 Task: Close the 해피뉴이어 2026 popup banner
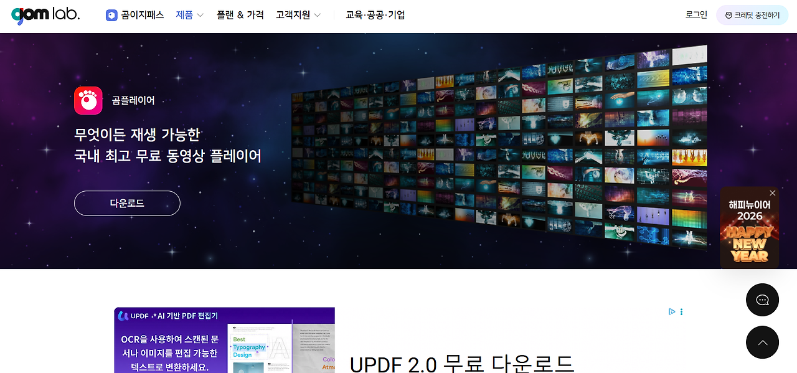[x=773, y=193]
